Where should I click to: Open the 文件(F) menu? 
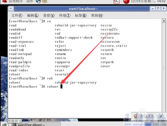(x=17, y=15)
